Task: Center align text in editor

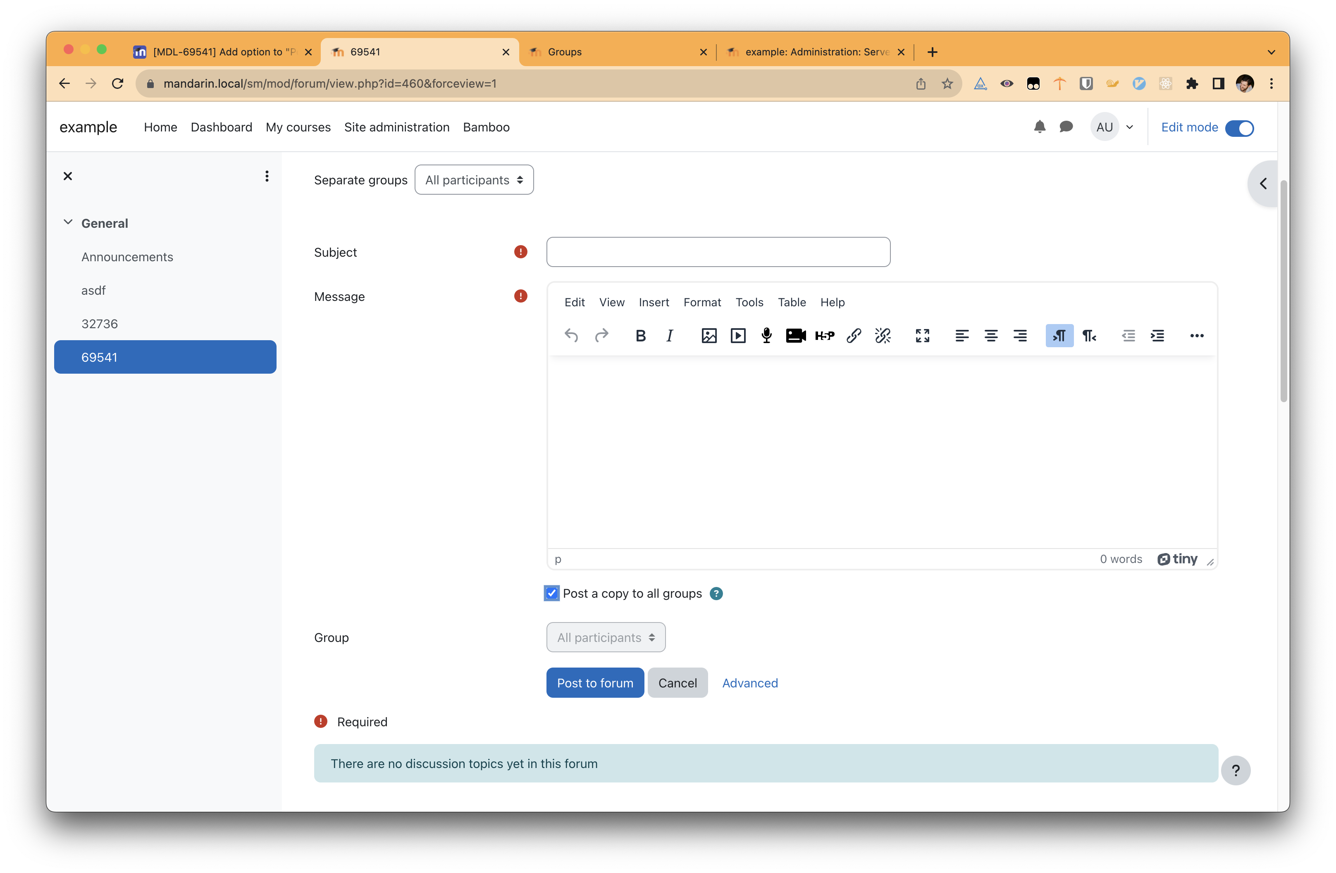Action: pos(991,336)
